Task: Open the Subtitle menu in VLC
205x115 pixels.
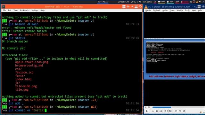Action: click(180, 10)
